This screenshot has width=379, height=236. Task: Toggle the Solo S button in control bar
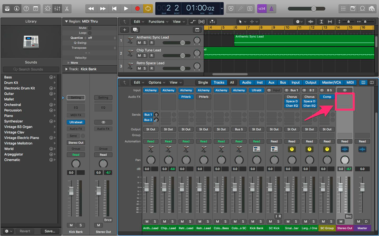250,9
